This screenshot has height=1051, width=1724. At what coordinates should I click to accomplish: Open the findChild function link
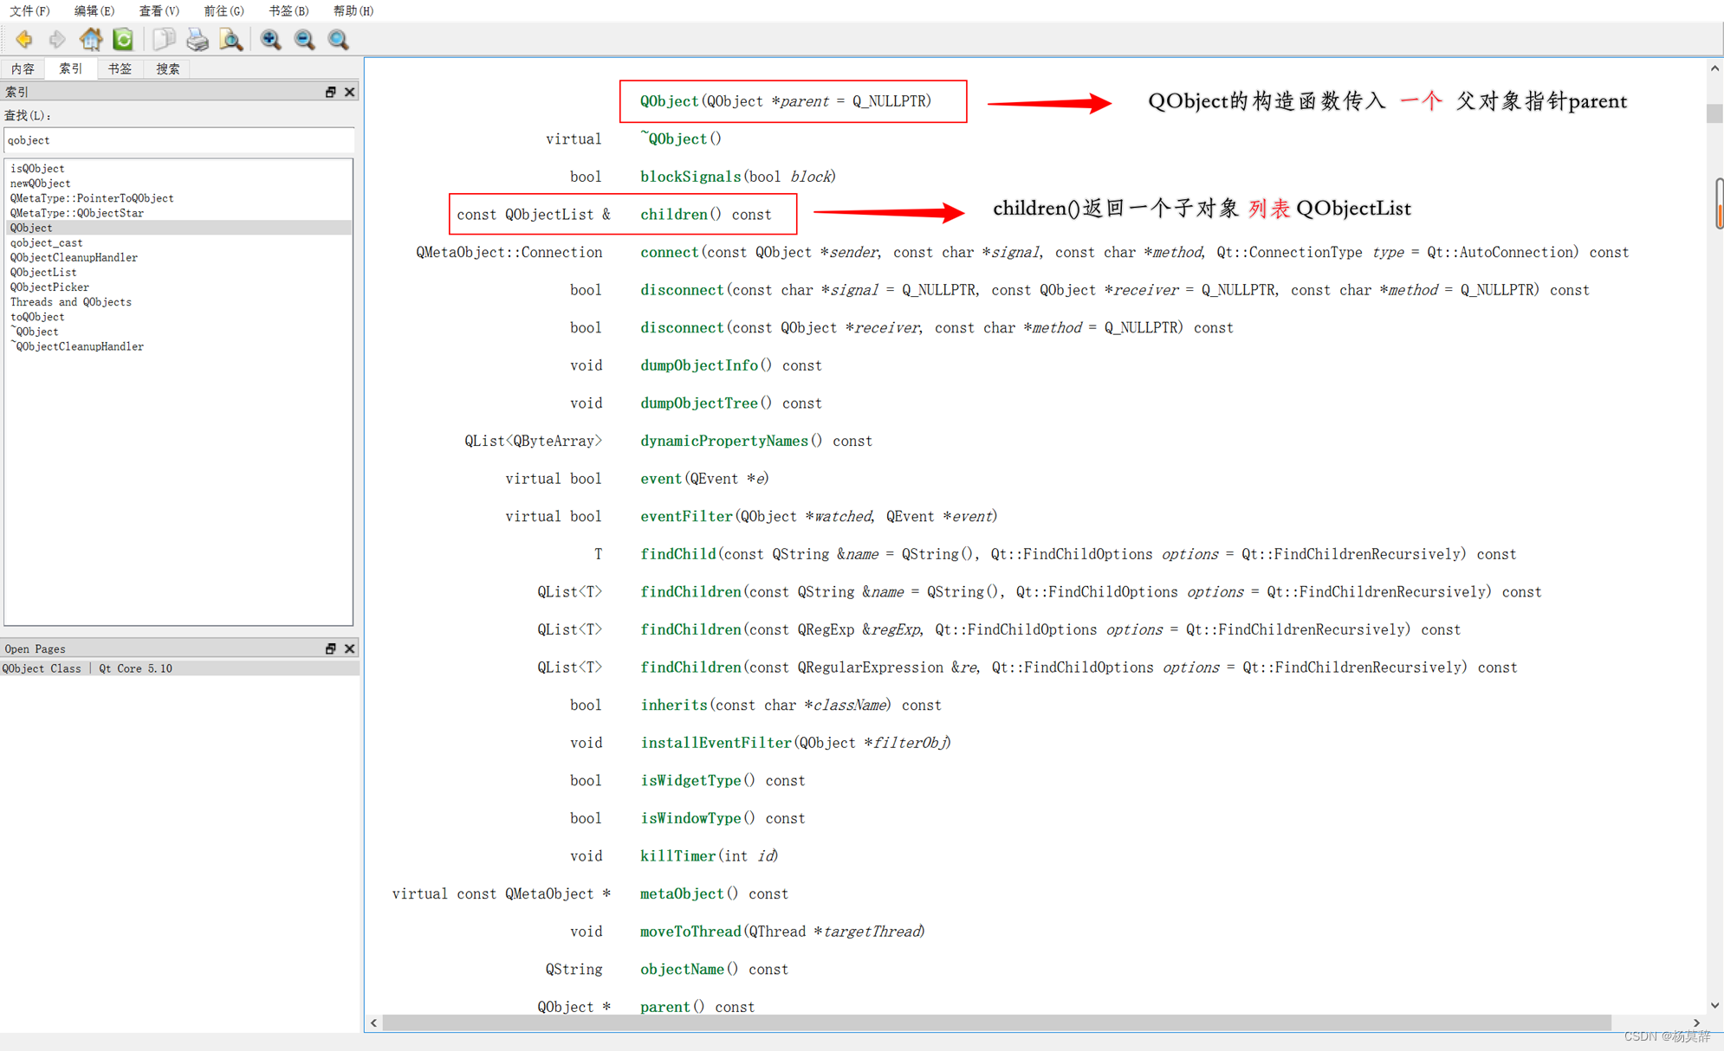click(x=677, y=554)
